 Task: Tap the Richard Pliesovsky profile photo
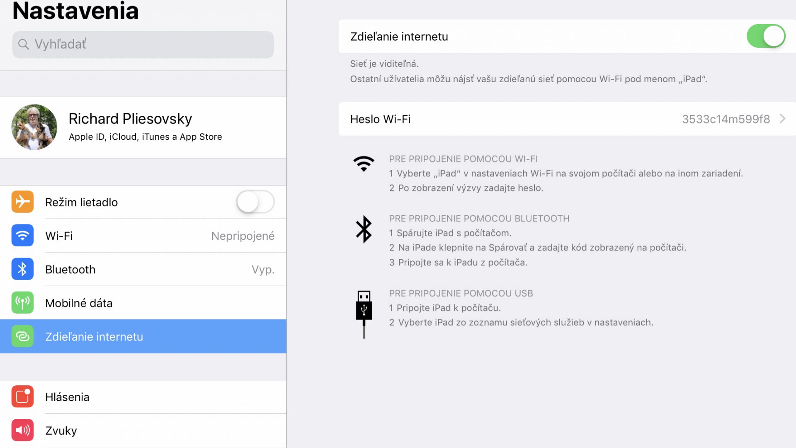34,127
